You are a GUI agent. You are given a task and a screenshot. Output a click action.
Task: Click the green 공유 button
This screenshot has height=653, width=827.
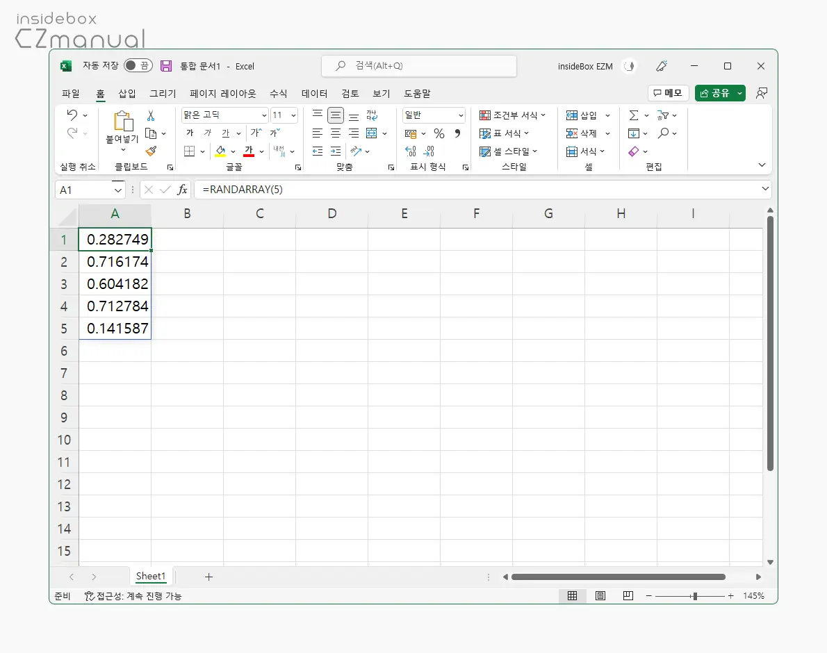715,93
